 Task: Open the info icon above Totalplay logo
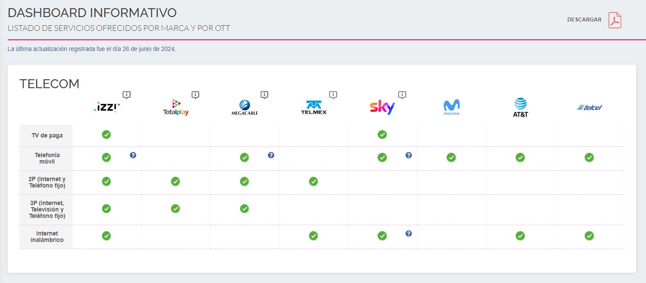tap(195, 95)
